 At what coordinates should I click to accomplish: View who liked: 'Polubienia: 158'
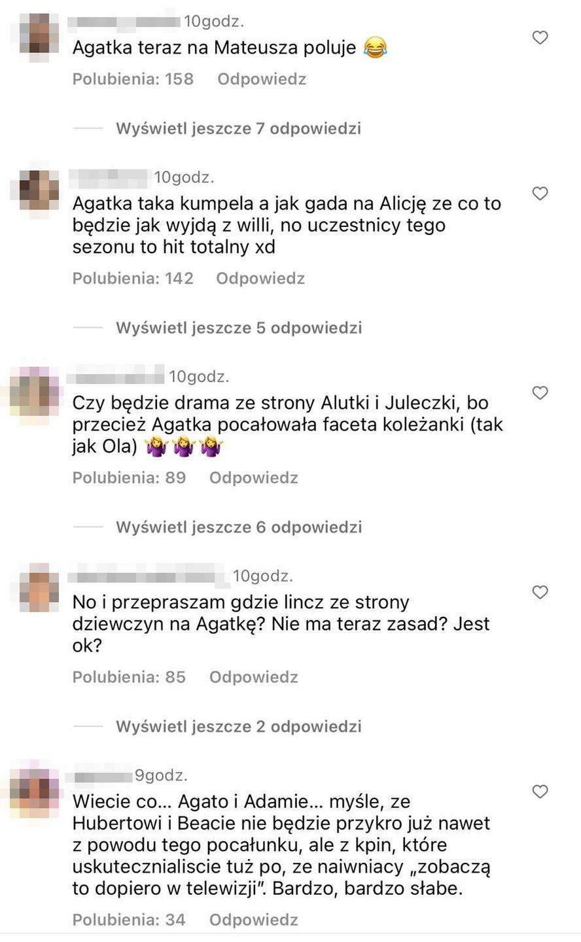tap(133, 79)
